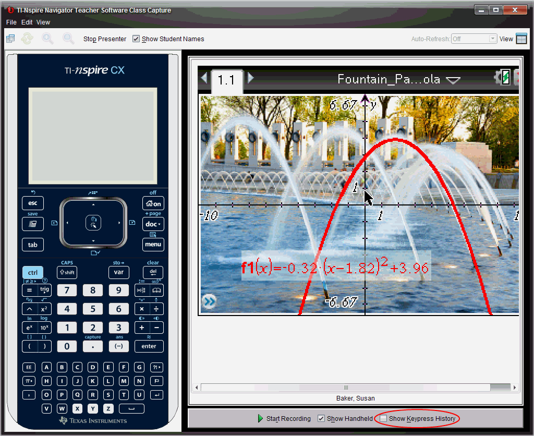Click the double-arrow entry line icon on graph
Image resolution: width=534 pixels, height=436 pixels.
click(x=210, y=301)
